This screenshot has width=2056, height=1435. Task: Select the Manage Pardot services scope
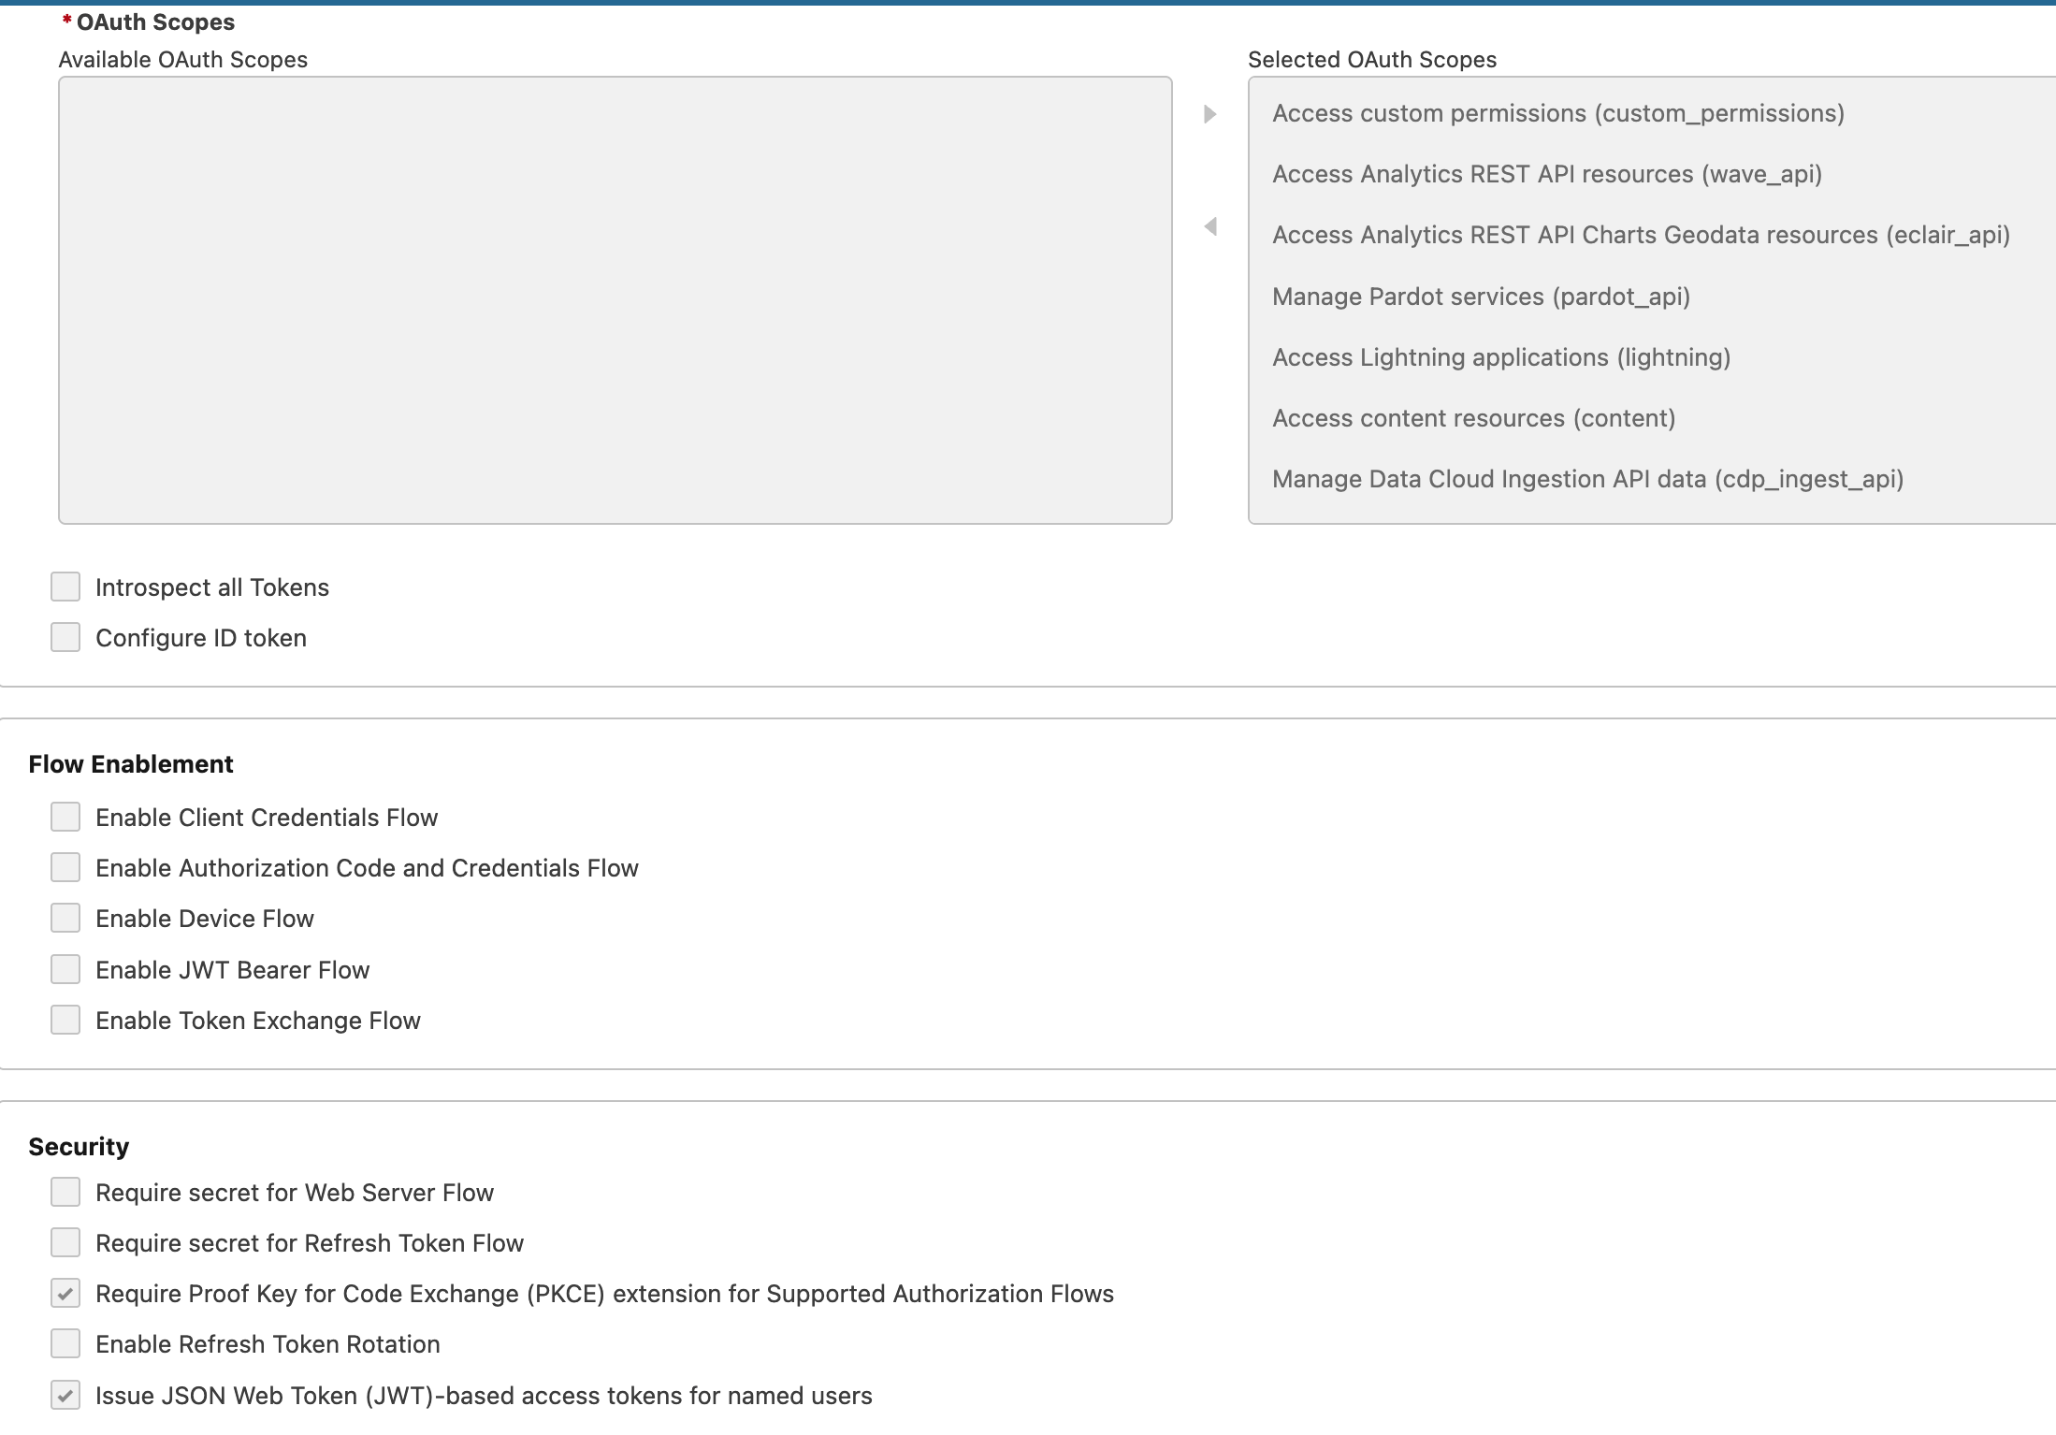click(x=1482, y=297)
